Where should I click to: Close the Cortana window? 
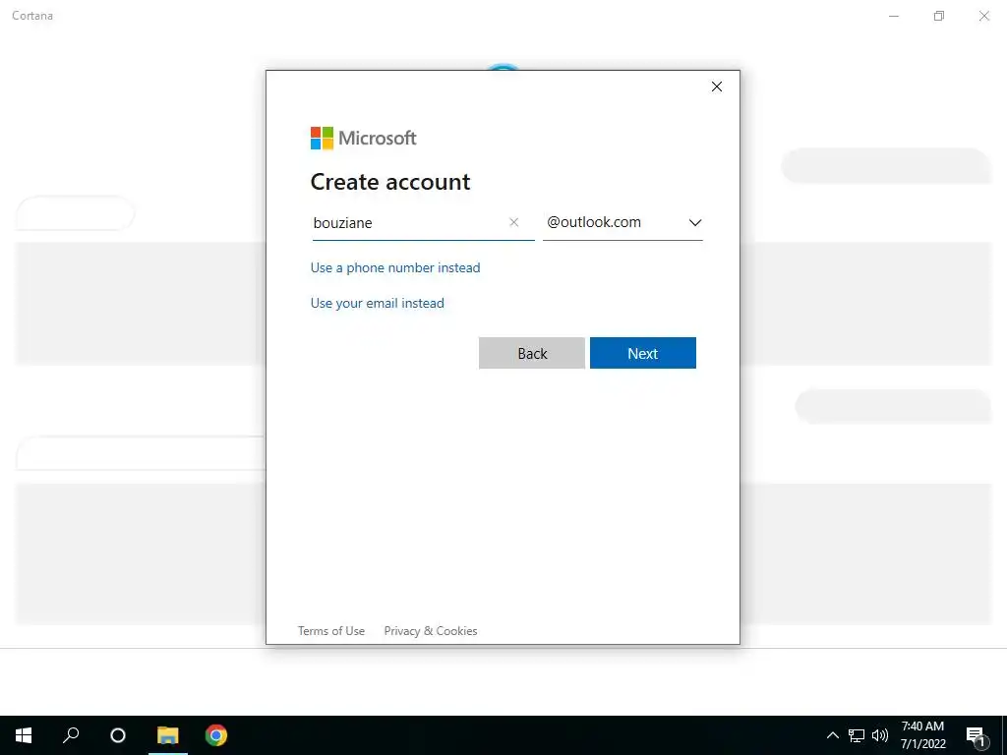tap(983, 16)
